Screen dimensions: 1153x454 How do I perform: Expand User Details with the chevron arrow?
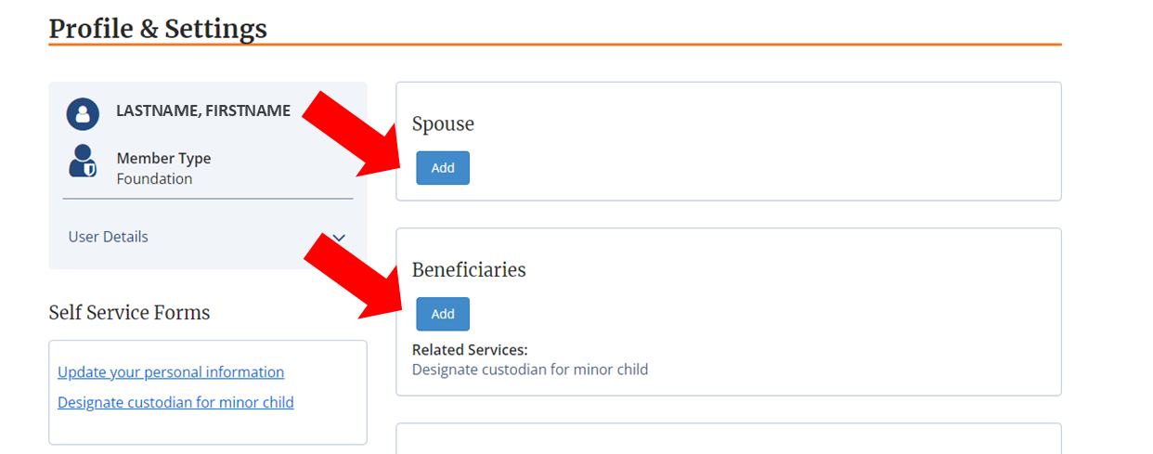[x=339, y=238]
